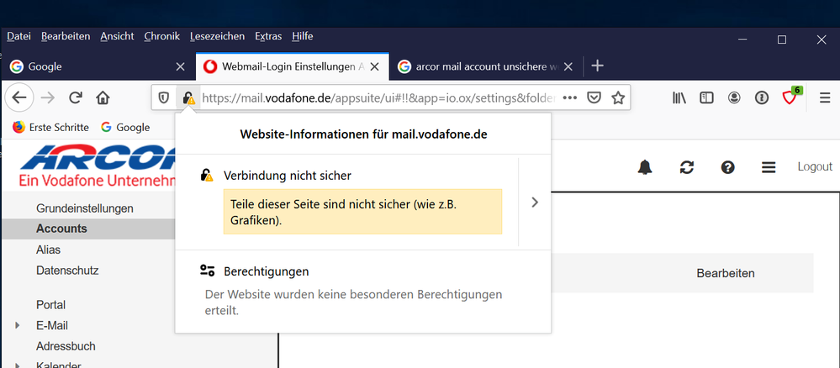
Task: Close the Google tab
Action: [181, 67]
